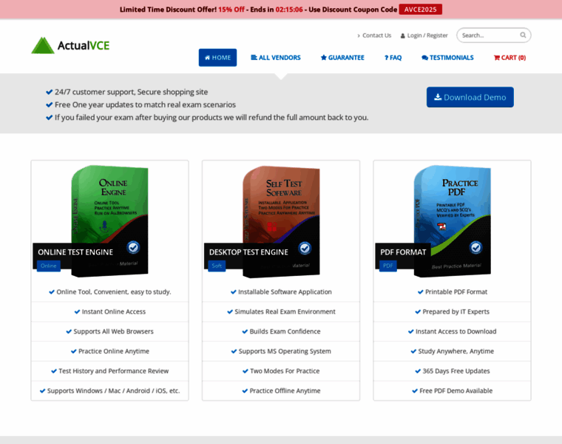This screenshot has width=562, height=444.
Task: Click 'Test History and Performance Review' row
Action: (x=109, y=371)
